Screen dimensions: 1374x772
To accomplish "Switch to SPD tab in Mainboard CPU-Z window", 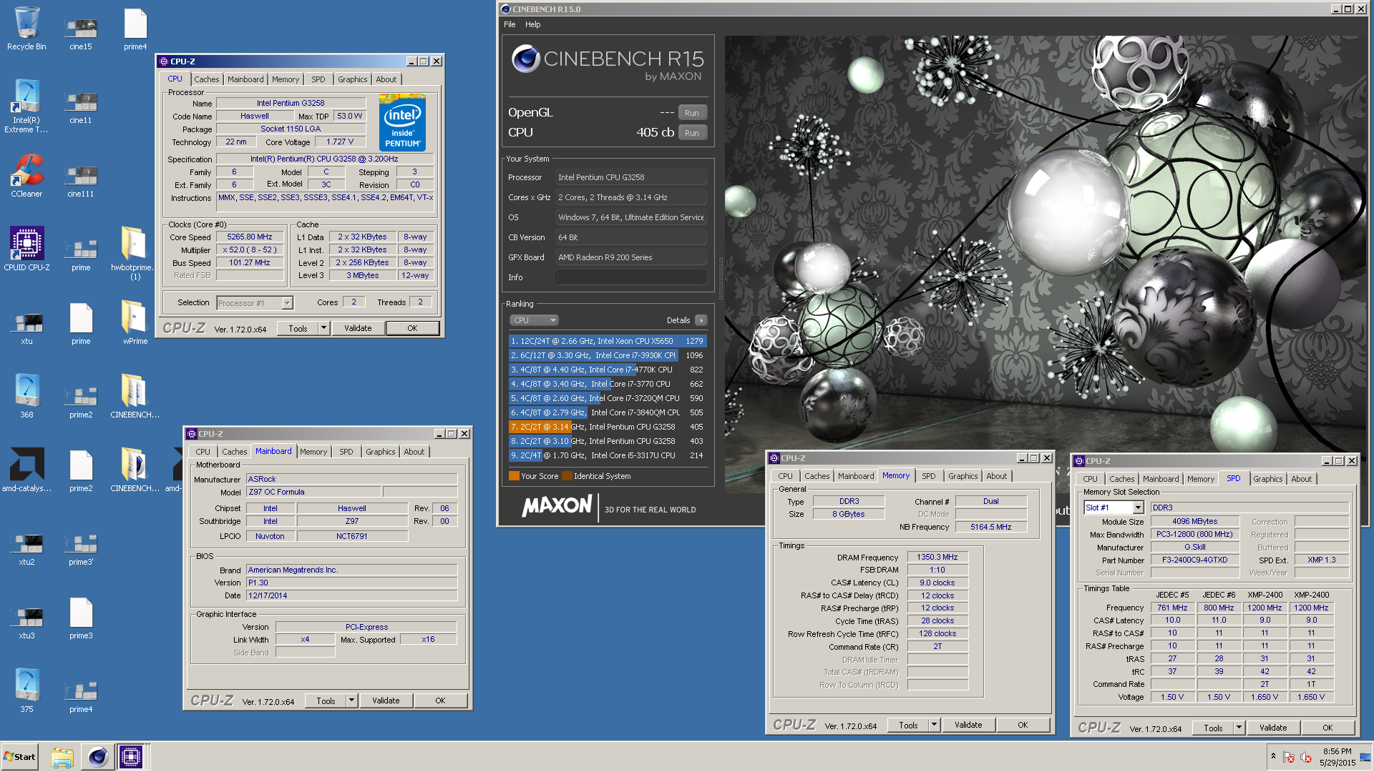I will (x=346, y=452).
